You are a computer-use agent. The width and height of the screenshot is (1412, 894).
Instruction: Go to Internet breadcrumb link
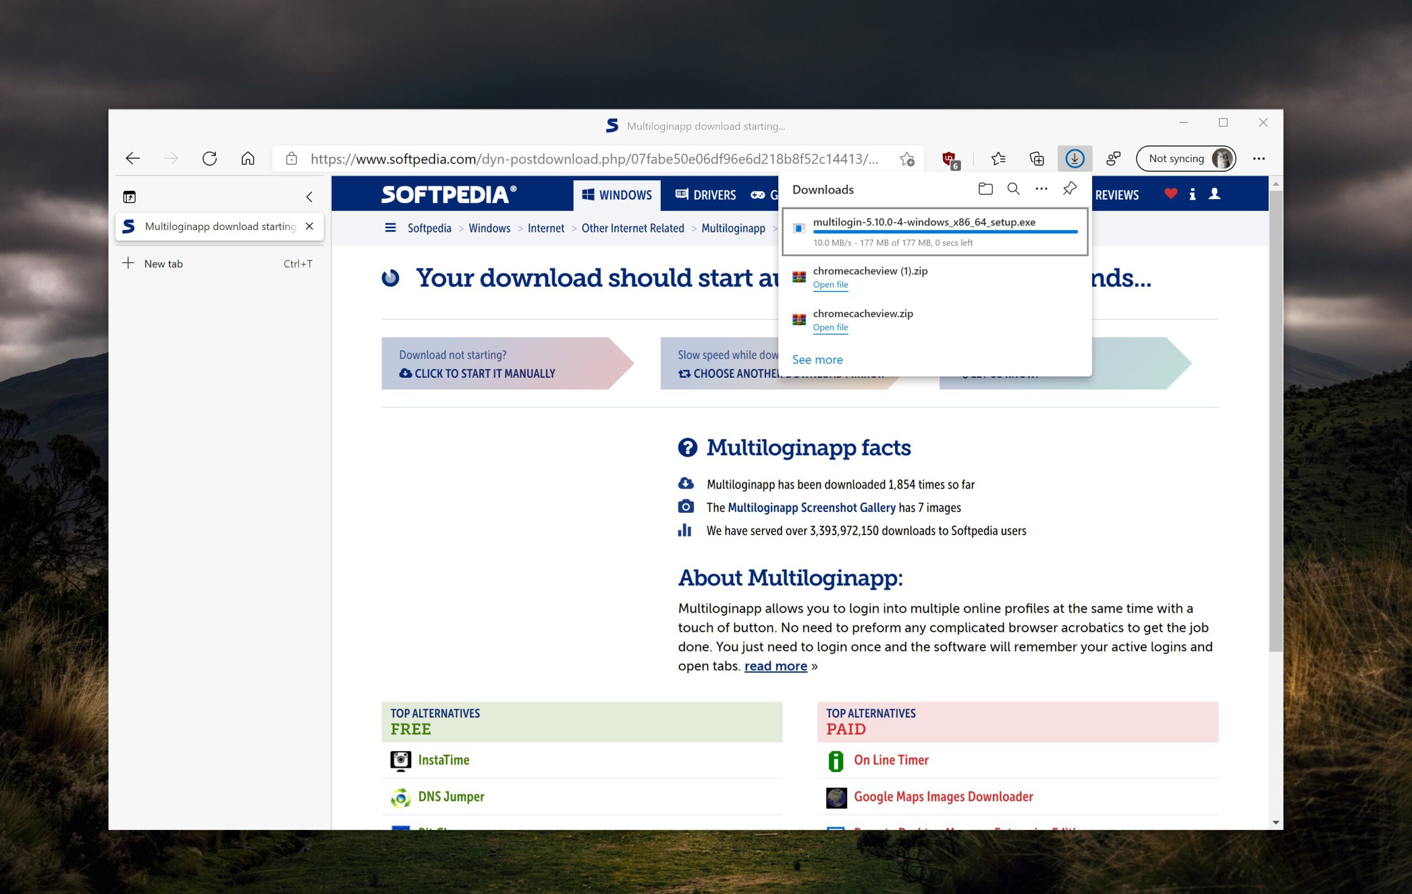[545, 228]
